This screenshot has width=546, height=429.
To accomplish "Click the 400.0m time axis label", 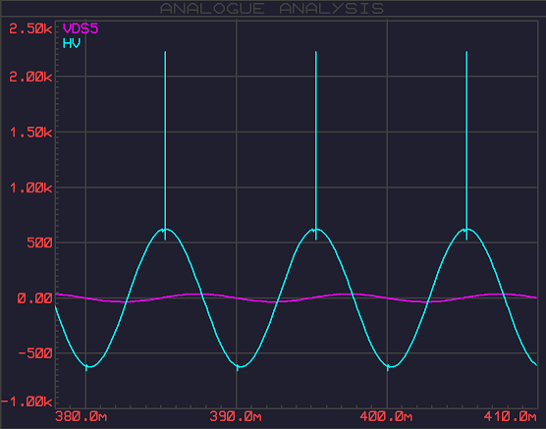I will pyautogui.click(x=386, y=416).
